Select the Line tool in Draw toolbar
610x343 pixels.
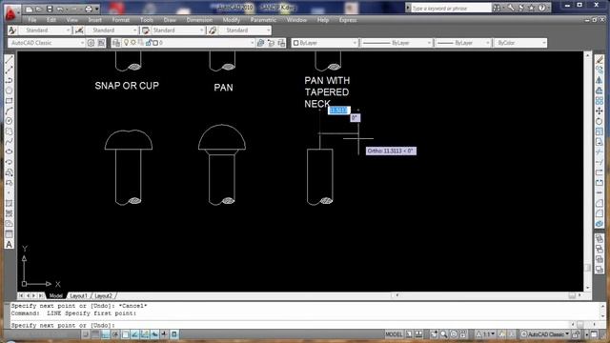point(10,60)
